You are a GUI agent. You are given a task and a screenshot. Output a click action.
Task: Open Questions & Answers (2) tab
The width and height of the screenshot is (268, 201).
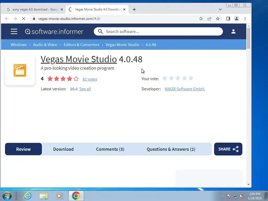point(171,149)
